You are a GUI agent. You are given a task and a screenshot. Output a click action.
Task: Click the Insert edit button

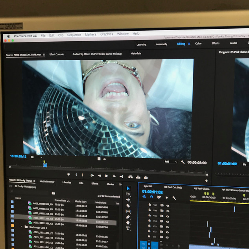[x=131, y=177]
